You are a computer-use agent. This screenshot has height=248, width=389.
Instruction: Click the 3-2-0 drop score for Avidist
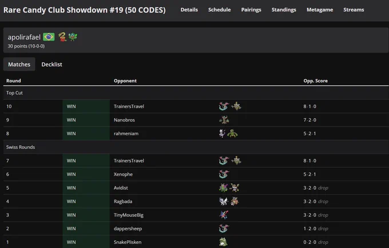316,188
